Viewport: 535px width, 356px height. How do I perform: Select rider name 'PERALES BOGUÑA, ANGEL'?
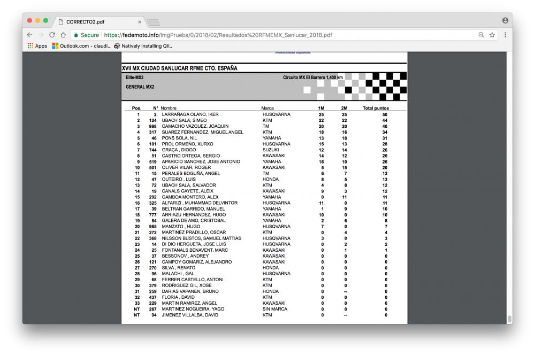[191, 173]
